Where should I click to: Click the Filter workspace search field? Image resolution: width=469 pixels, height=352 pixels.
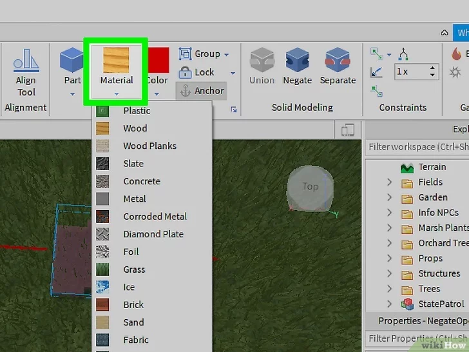pos(417,147)
